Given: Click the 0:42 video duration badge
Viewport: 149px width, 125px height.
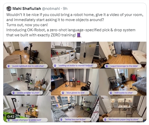Looking at the screenshot, I should [11, 116].
